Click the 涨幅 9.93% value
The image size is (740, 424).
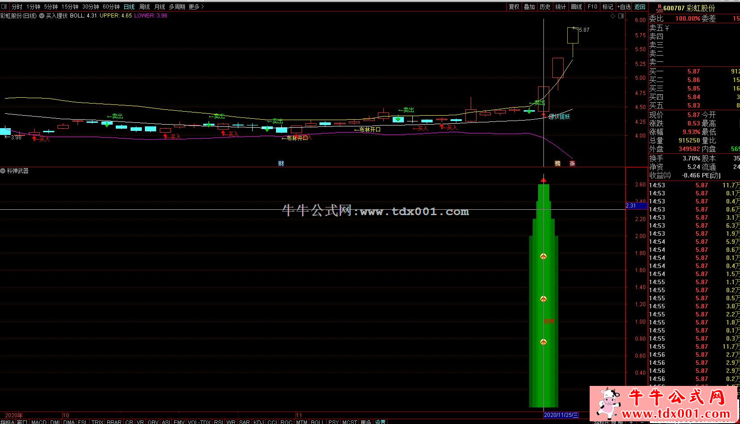[691, 132]
